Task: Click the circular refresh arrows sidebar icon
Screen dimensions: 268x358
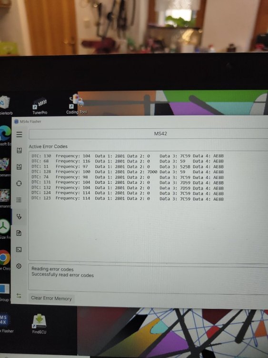Action: coord(19,184)
